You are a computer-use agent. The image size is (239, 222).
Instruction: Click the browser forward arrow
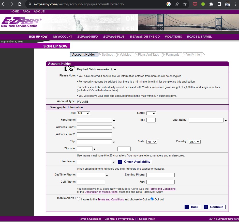pyautogui.click(x=11, y=4)
